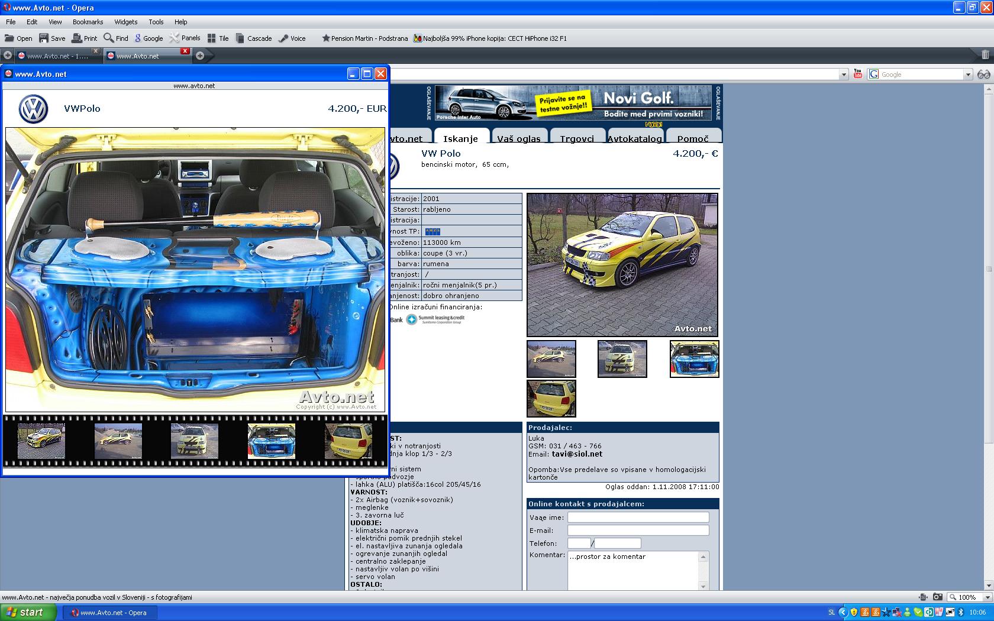
Task: Click inside the Komentar text area
Action: point(633,571)
